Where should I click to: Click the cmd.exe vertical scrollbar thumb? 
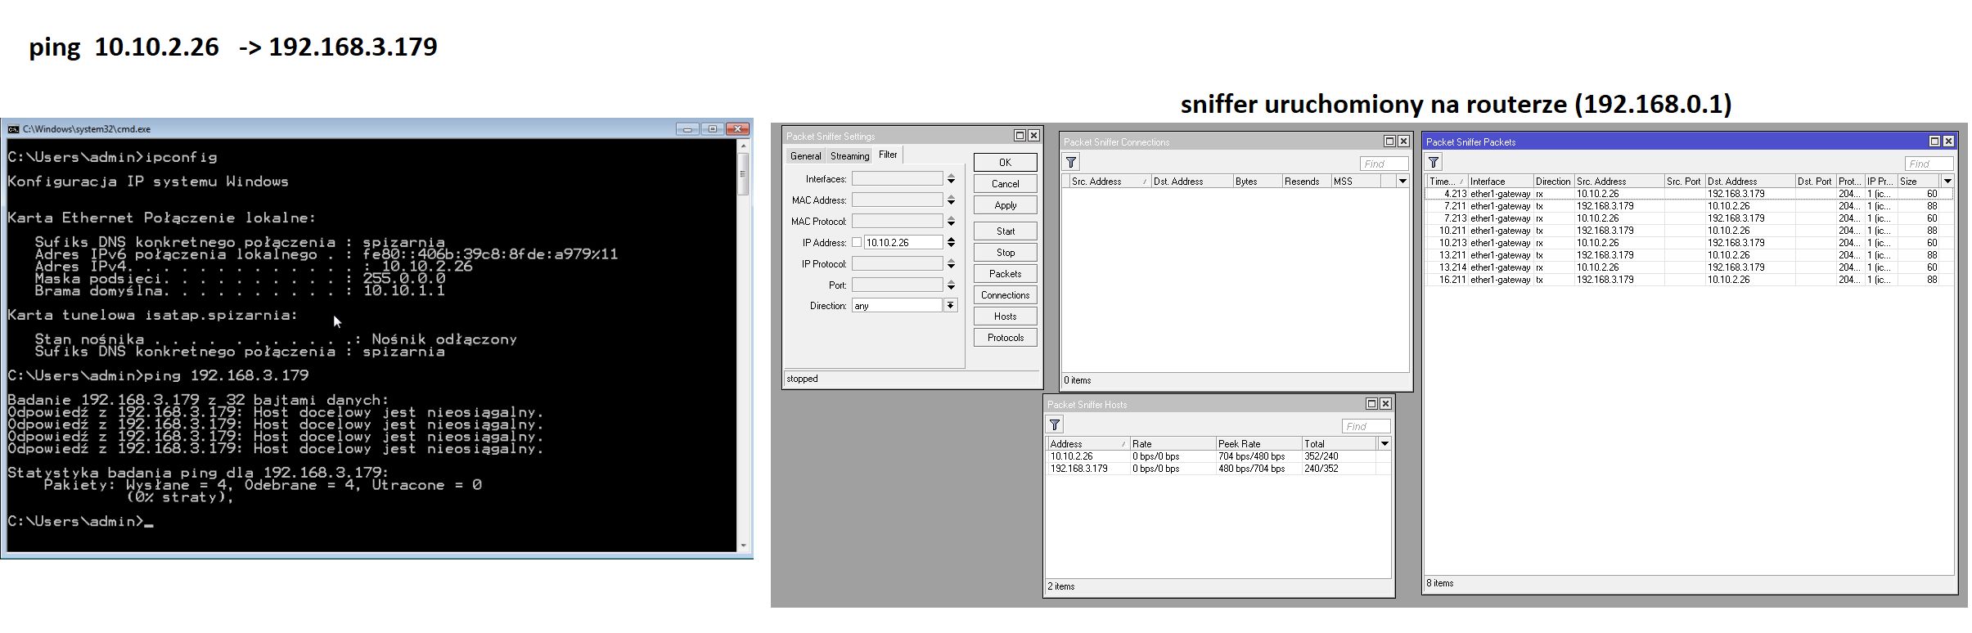click(743, 174)
